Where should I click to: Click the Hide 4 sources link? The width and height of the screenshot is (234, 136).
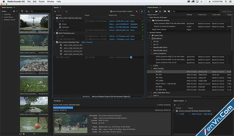click(87, 42)
